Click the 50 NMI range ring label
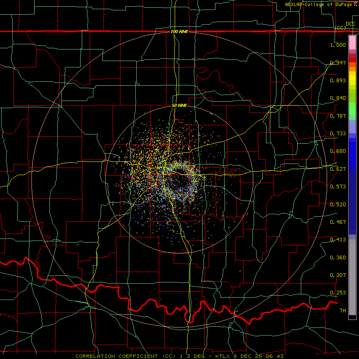The image size is (359, 359). pyautogui.click(x=179, y=106)
